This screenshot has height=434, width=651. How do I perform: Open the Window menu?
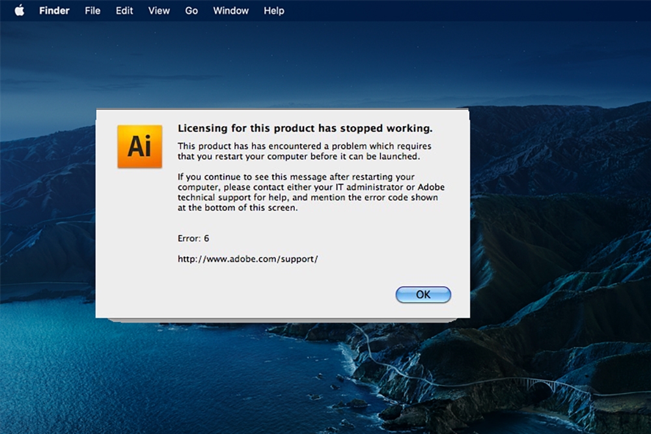point(230,10)
